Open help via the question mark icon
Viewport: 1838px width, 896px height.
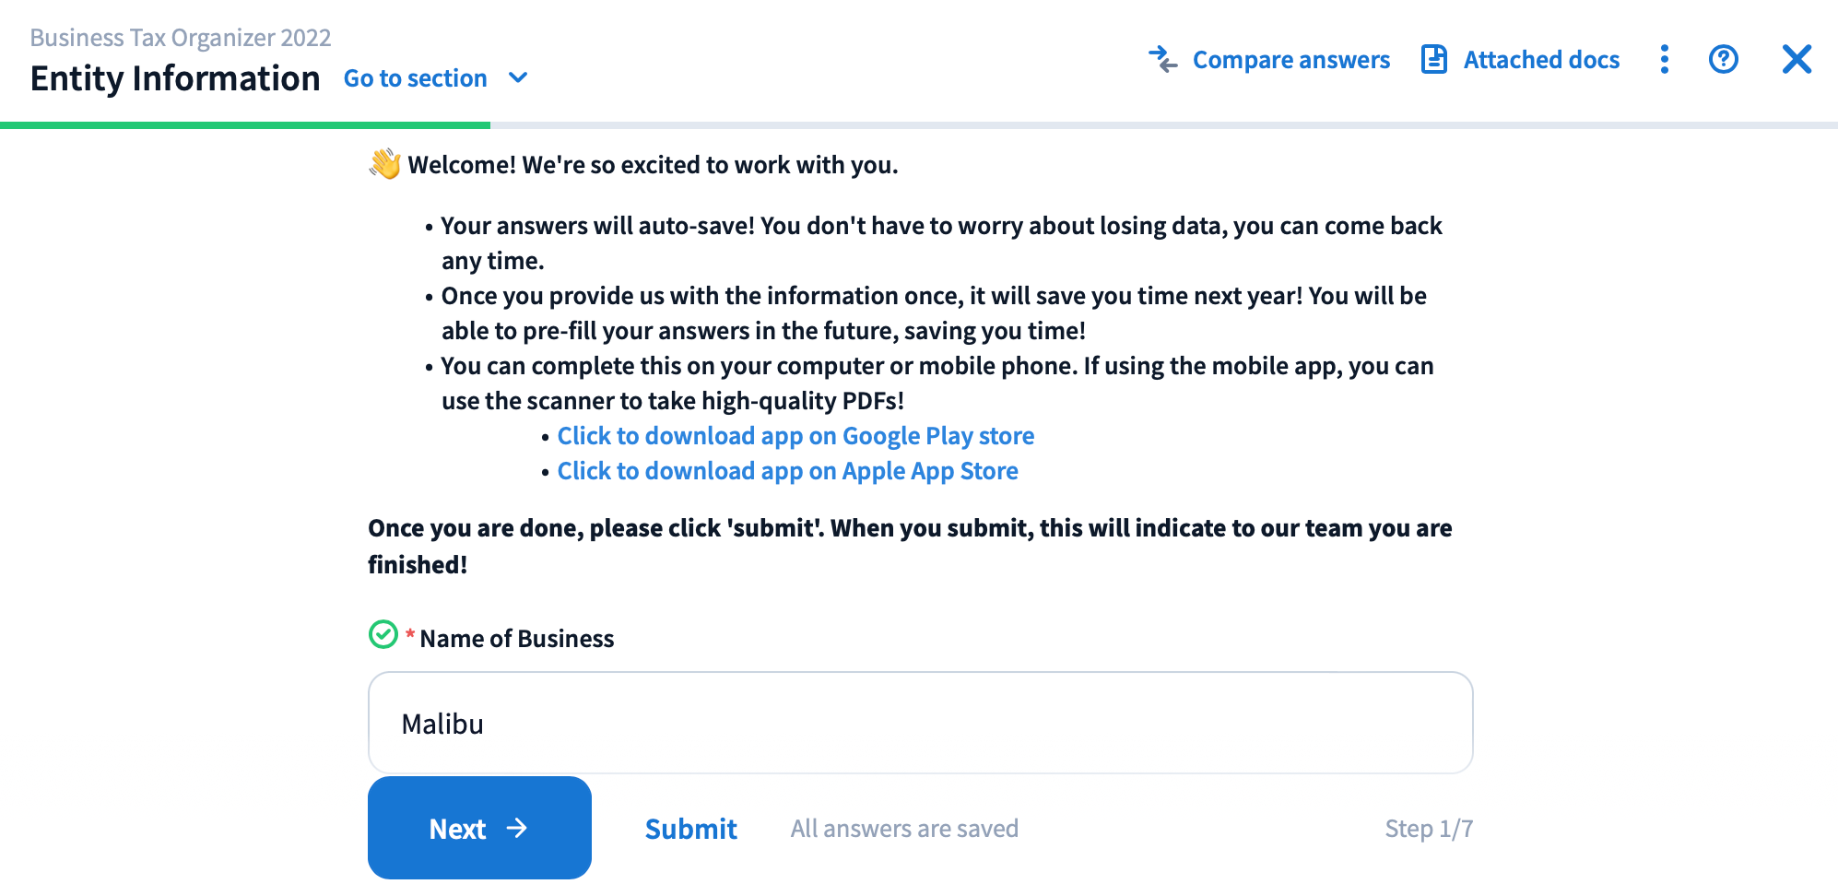pos(1723,60)
